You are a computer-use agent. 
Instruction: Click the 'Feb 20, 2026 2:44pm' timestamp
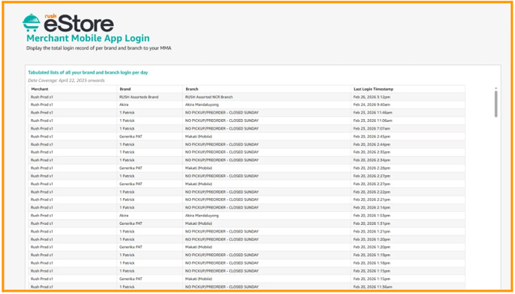point(372,144)
